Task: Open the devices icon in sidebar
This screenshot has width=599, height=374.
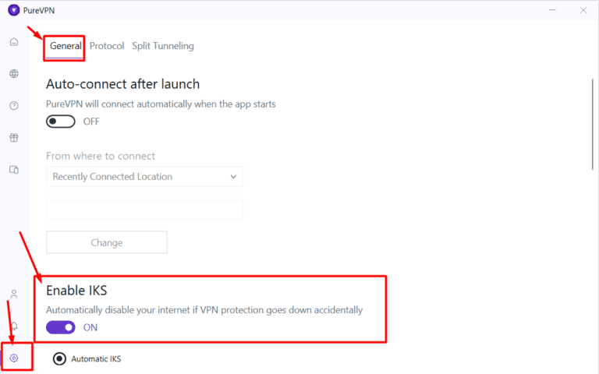Action: click(x=14, y=169)
